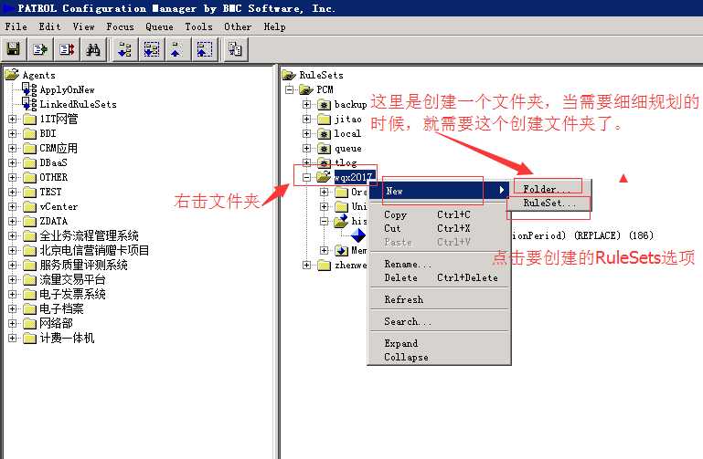Click the backup ruleset folder icon
Viewport: 703px width, 459px height.
click(x=325, y=105)
